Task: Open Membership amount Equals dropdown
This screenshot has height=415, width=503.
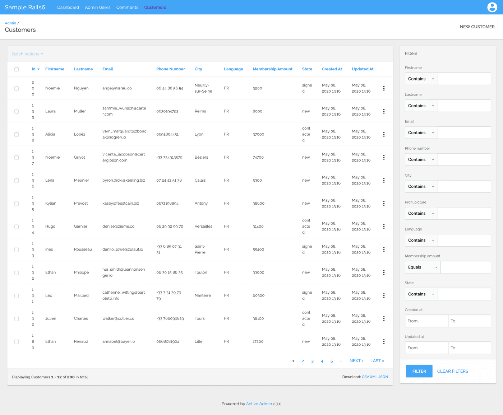Action: (422, 267)
